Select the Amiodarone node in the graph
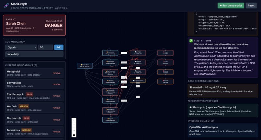261x140 pixels. click(110, 111)
